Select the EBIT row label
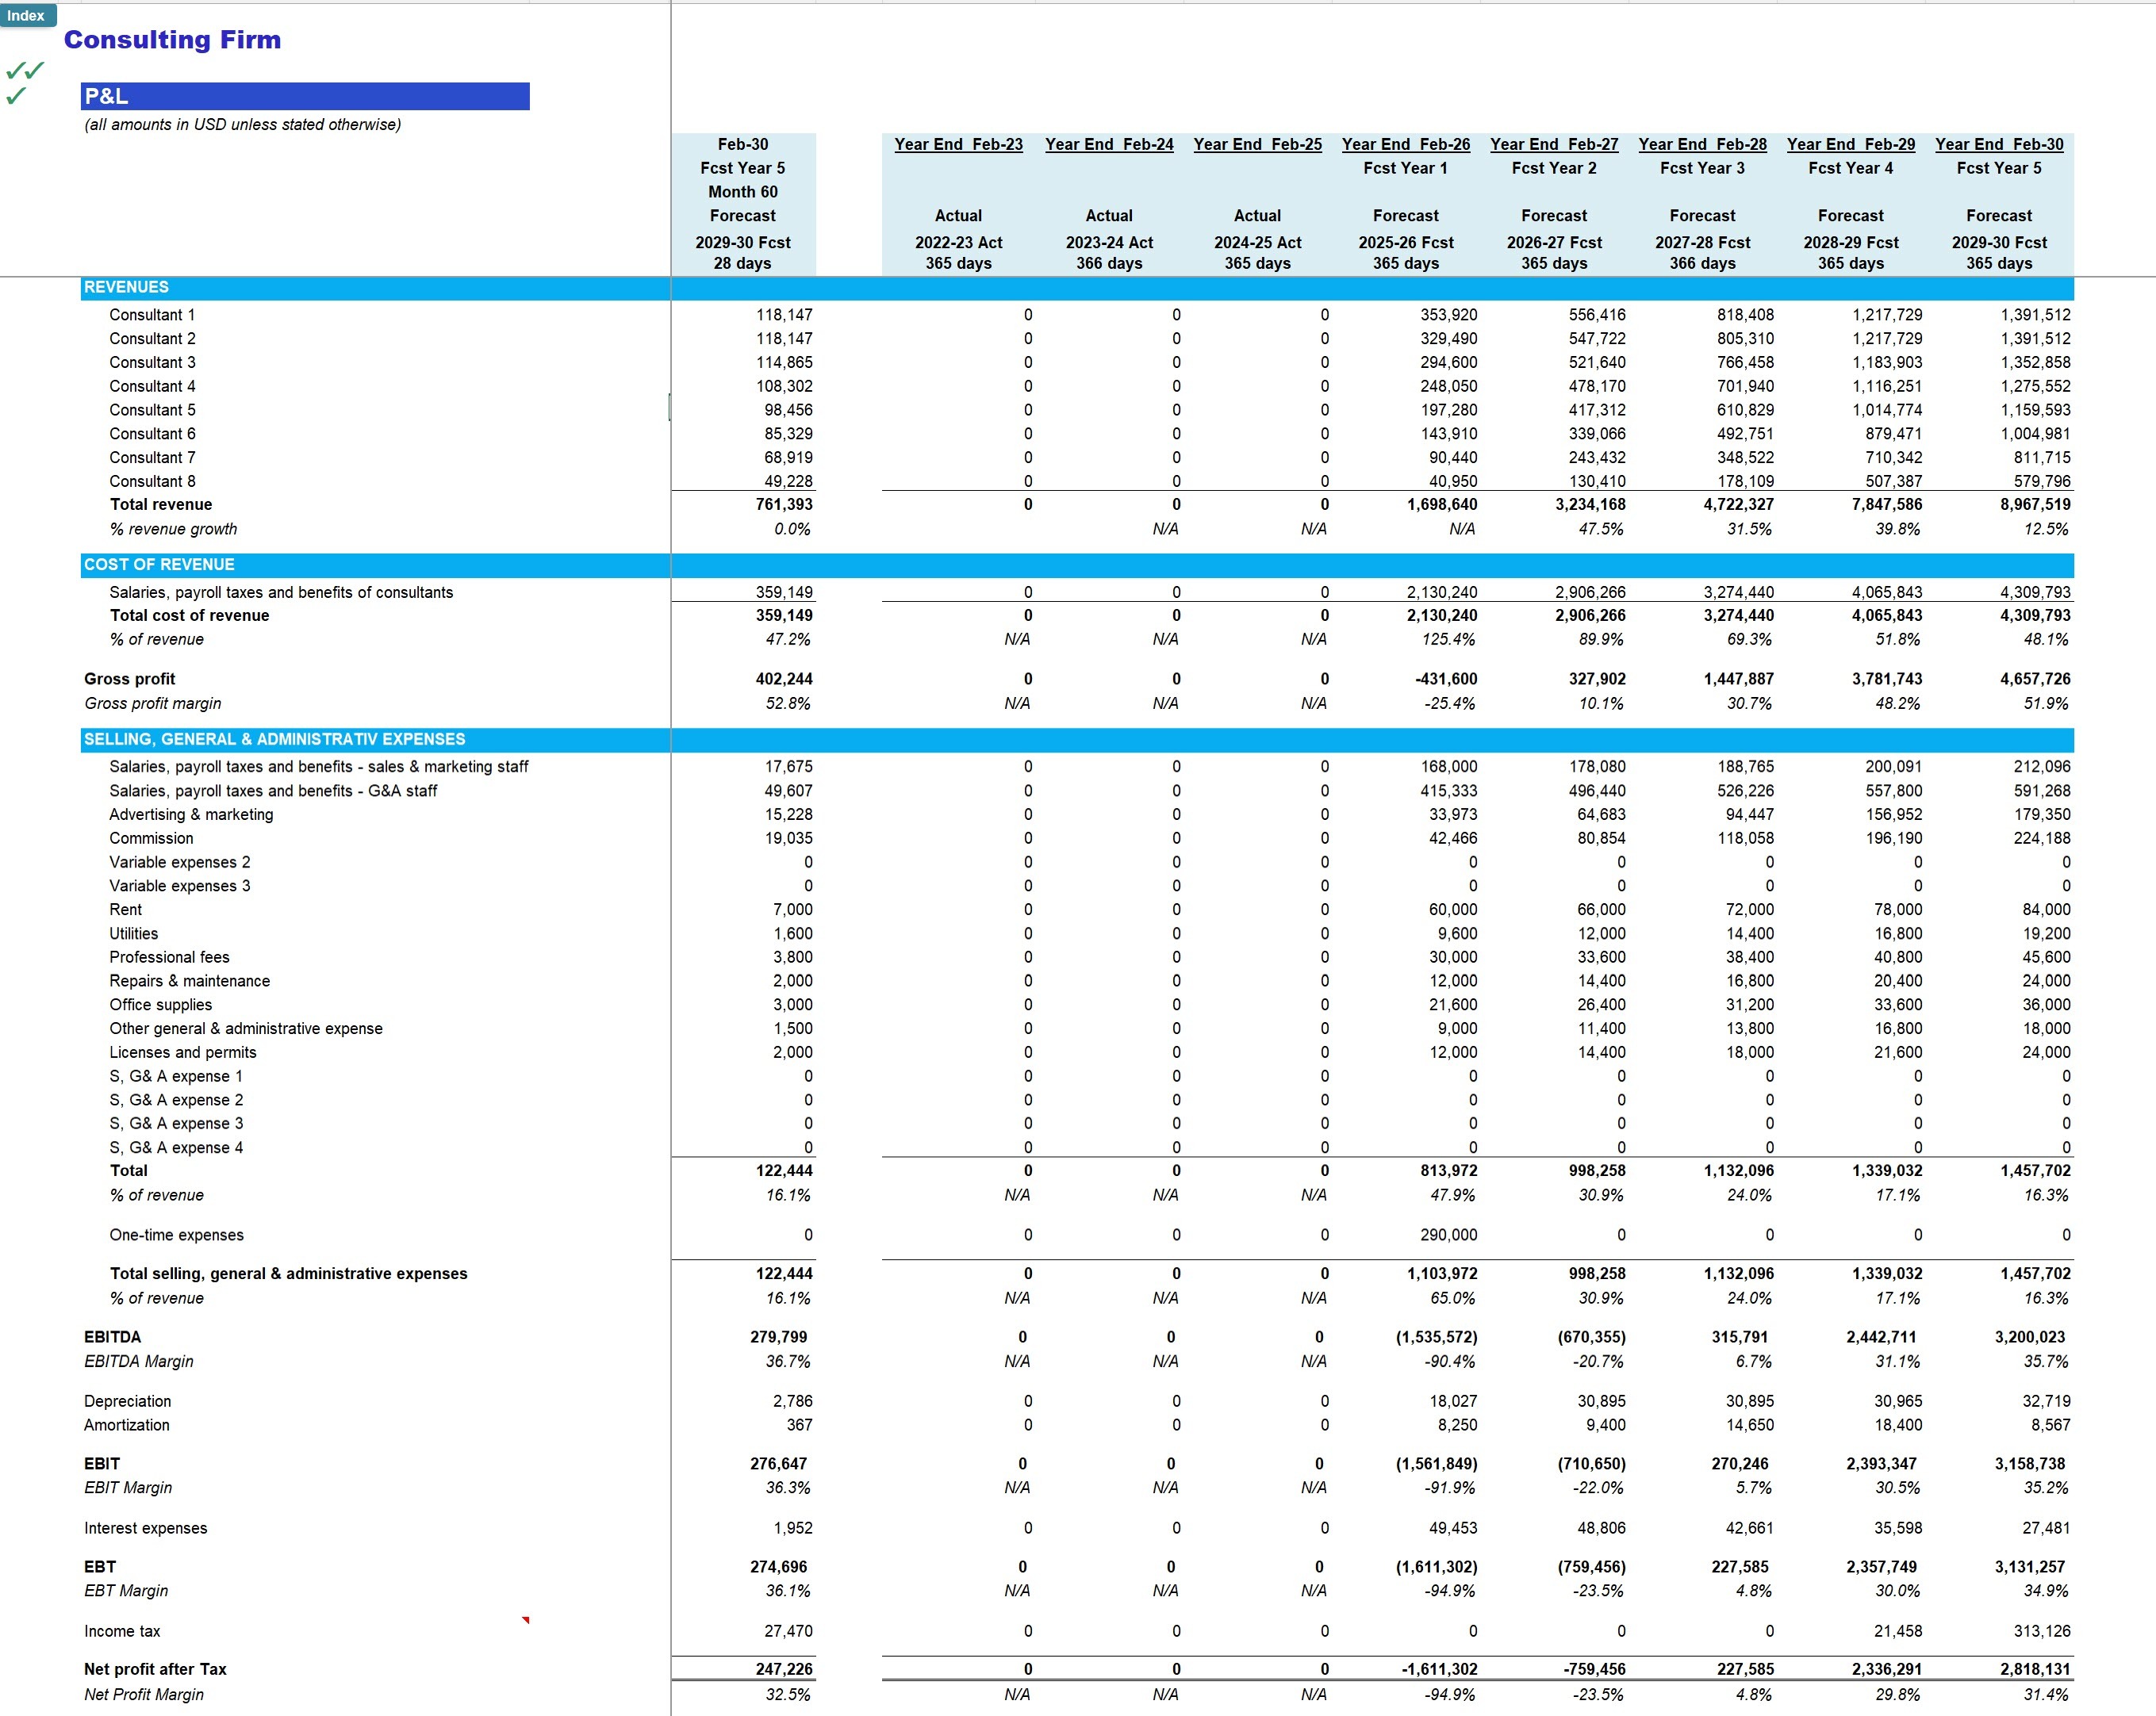This screenshot has height=1716, width=2156. tap(101, 1464)
